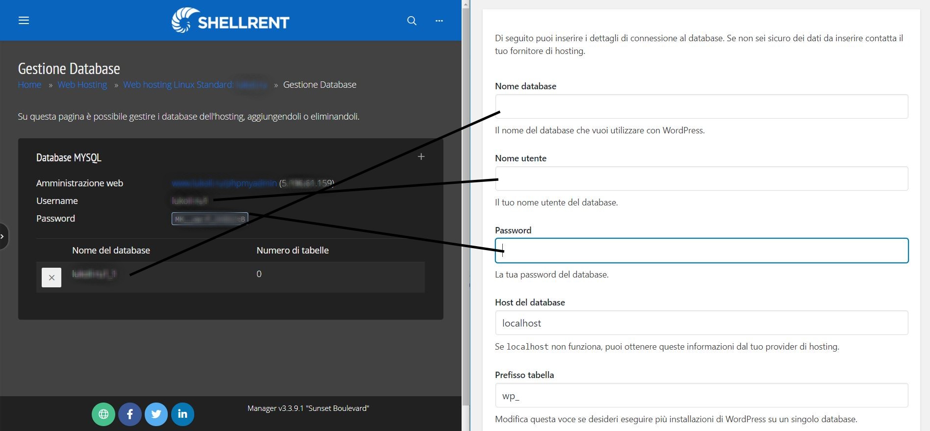Click the table count value 0
Viewport: 930px width, 431px height.
pos(259,274)
